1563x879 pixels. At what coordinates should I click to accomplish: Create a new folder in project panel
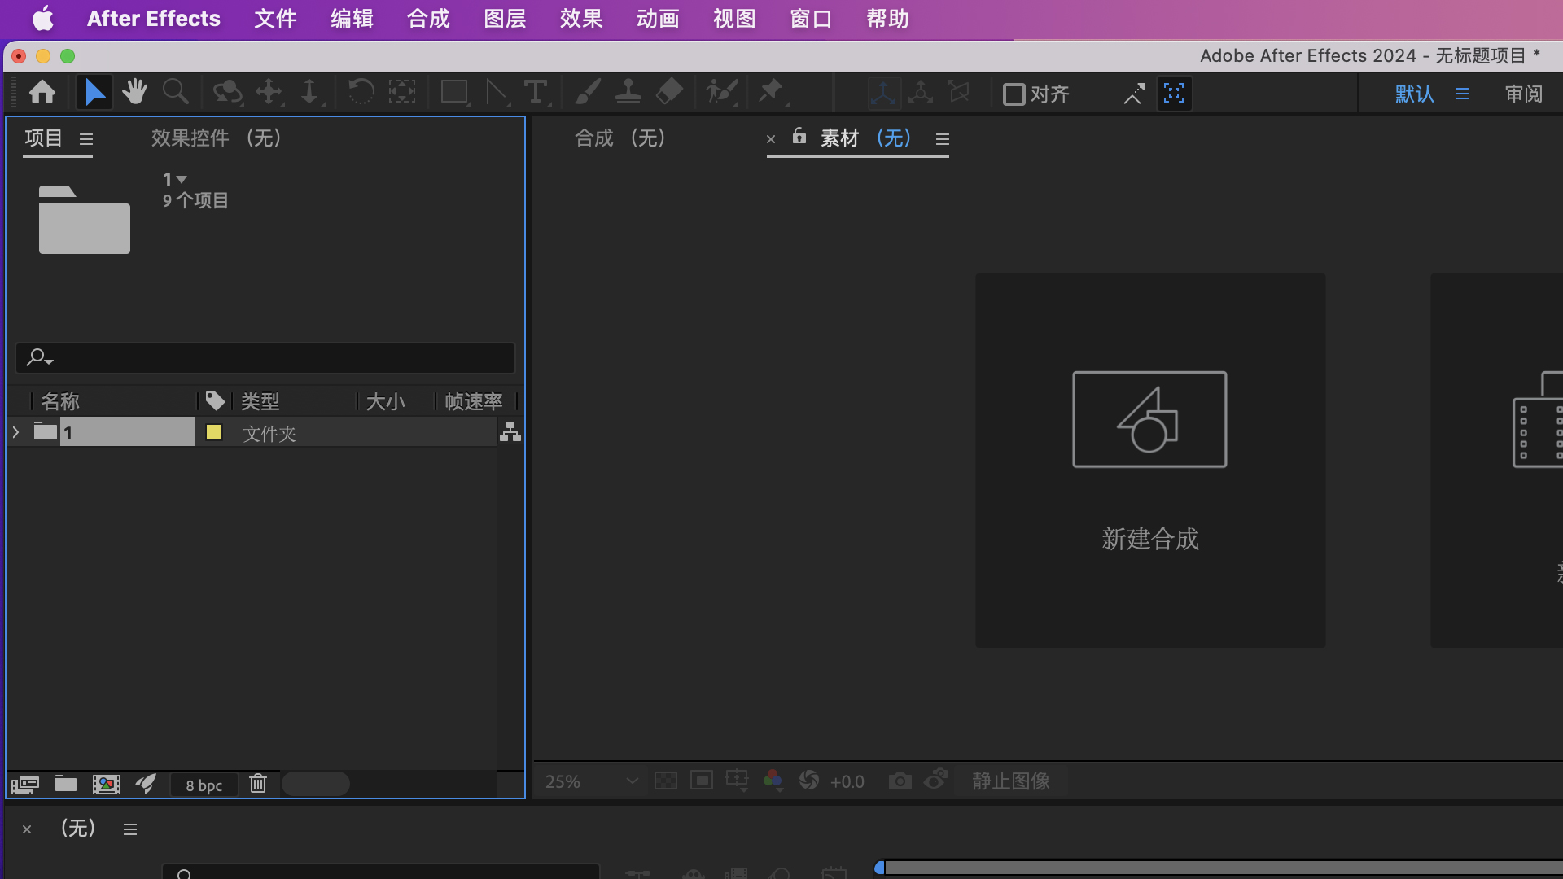64,784
